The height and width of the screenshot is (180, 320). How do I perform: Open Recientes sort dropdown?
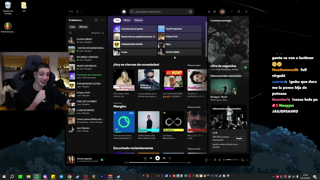[97, 33]
